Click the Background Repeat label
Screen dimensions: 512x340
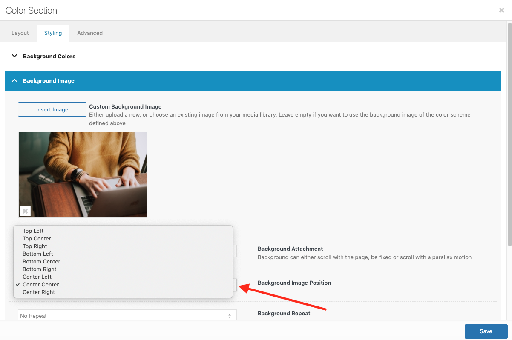click(x=284, y=313)
